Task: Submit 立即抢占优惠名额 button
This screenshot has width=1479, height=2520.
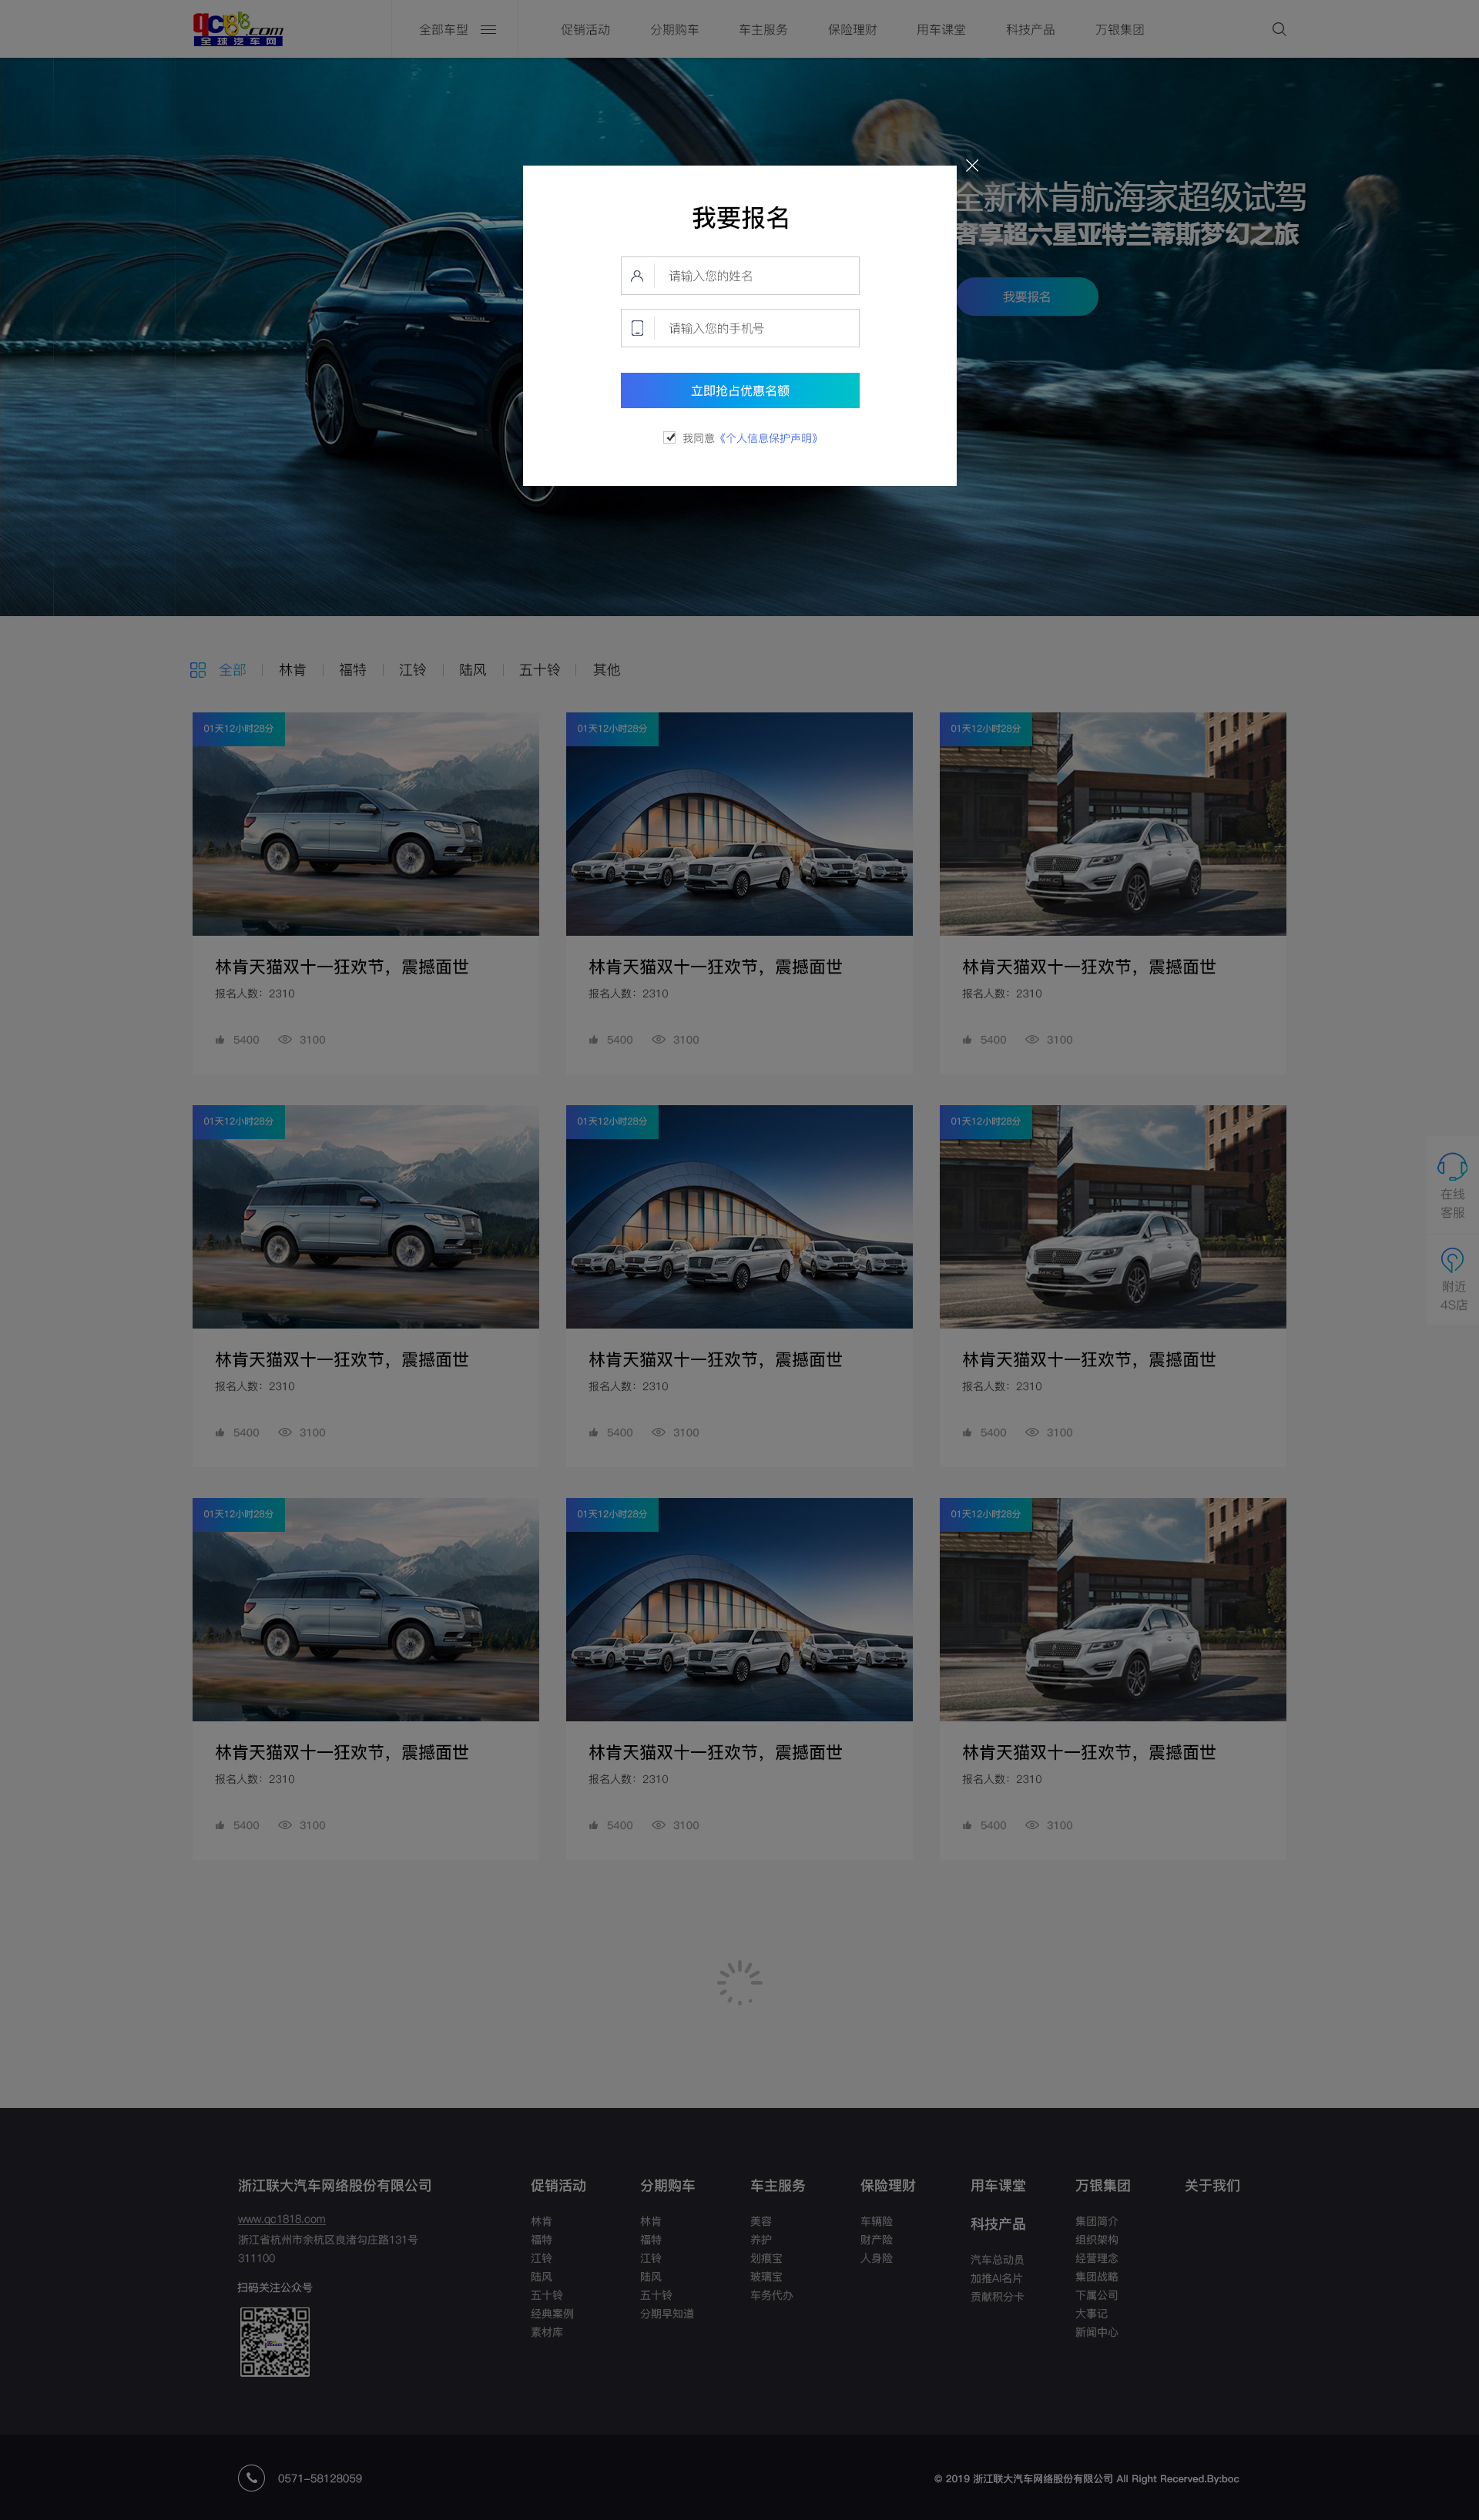Action: (x=740, y=390)
